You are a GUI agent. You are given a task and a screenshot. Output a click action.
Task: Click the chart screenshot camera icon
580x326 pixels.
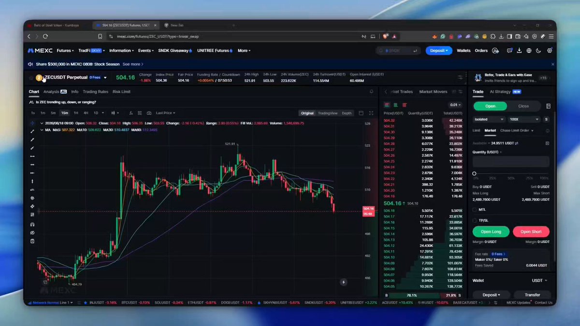[x=149, y=113]
